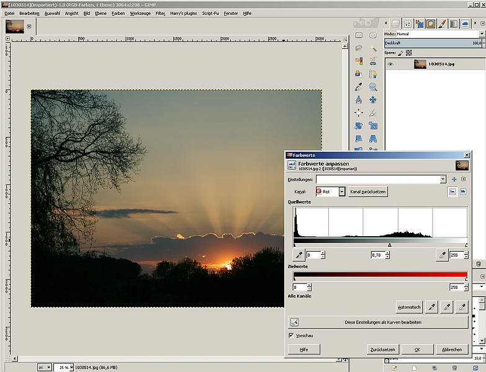This screenshot has height=372, width=486.
Task: Pick the white point eyedropper in Alle Kanäle
Action: pyautogui.click(x=461, y=307)
